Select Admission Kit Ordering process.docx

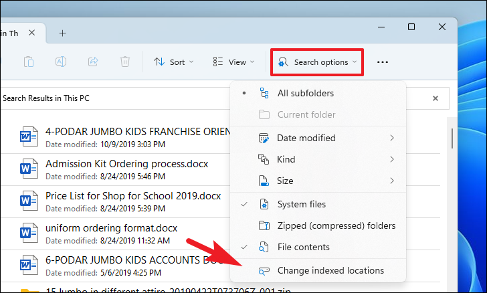tap(115, 170)
